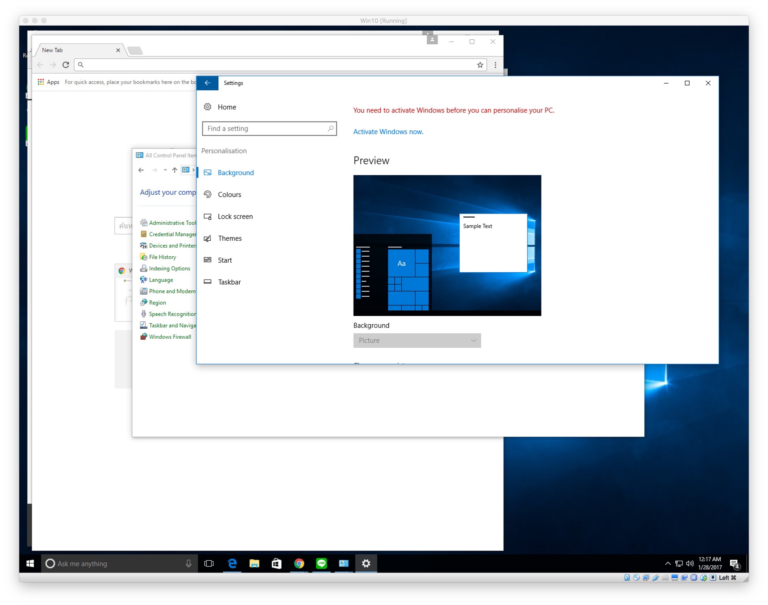Expand the Background Picture dropdown
The height and width of the screenshot is (605, 768).
click(417, 340)
